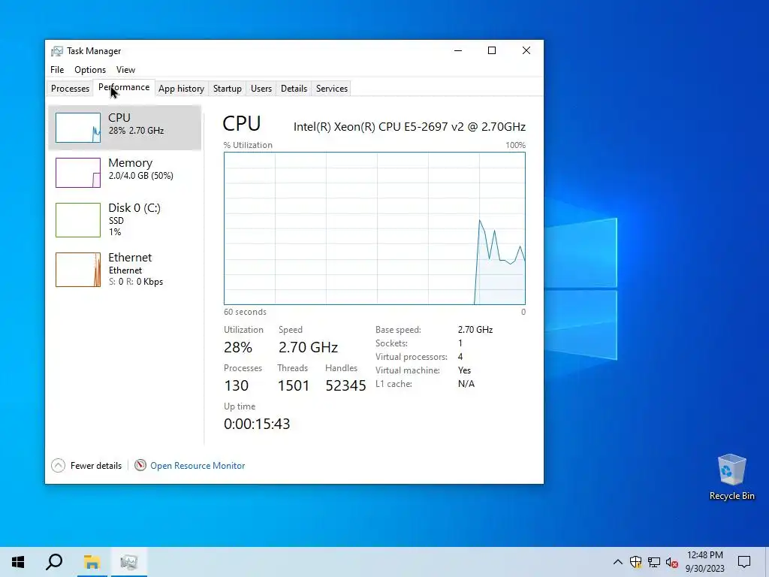
Task: Switch to the Services tab
Action: click(x=331, y=89)
